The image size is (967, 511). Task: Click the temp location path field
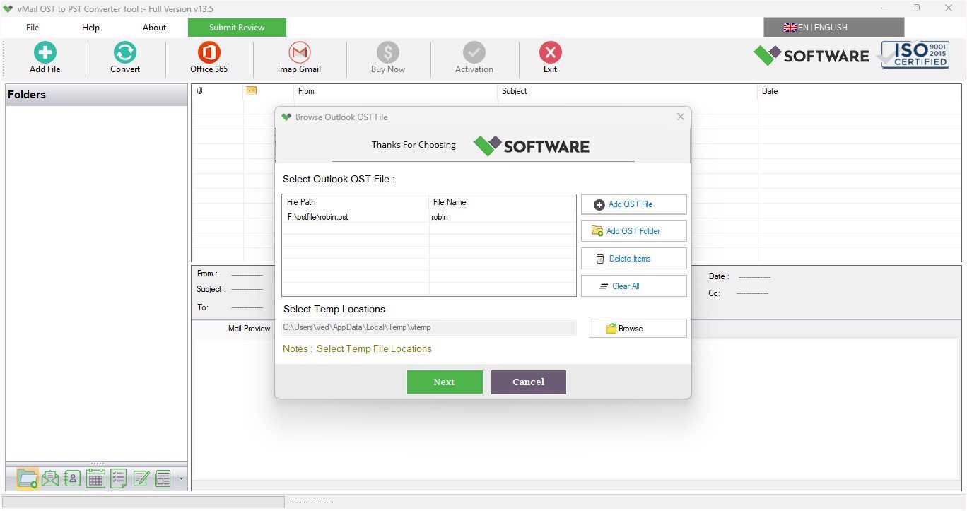point(428,327)
